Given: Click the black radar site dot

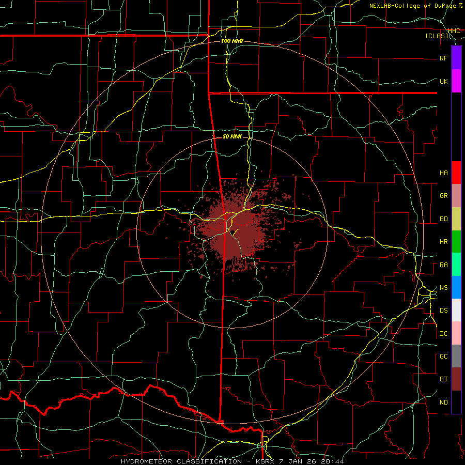Looking at the screenshot, I should point(233,232).
